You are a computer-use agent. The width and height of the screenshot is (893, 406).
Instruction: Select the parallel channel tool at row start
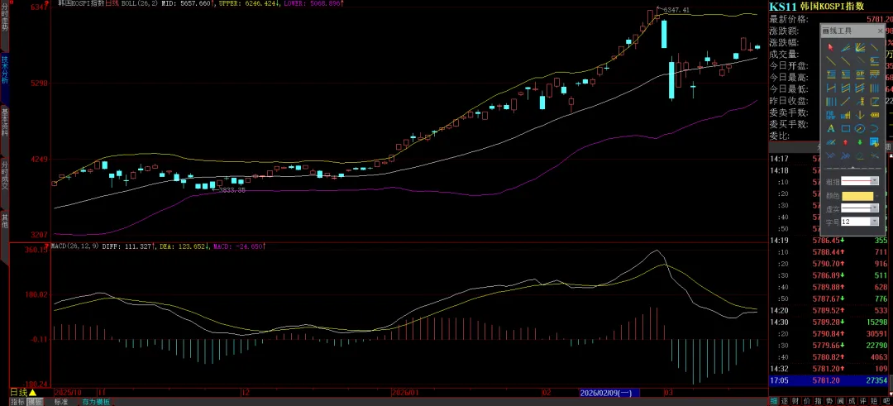[831, 88]
